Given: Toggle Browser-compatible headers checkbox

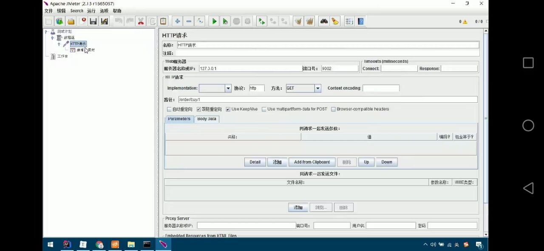Looking at the screenshot, I should [333, 109].
